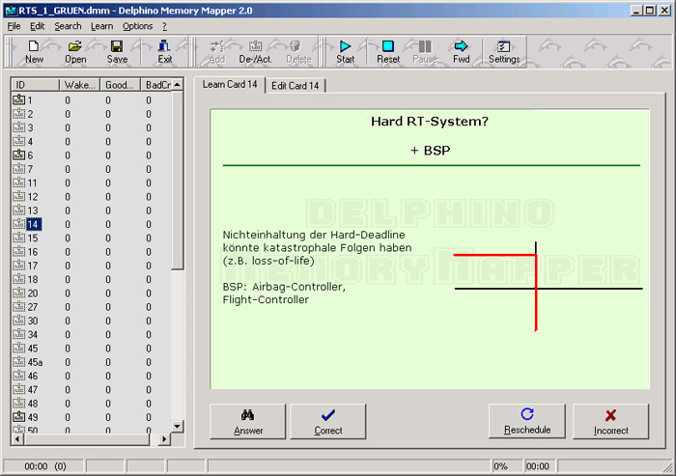This screenshot has width=676, height=476.
Task: Switch to the Edit Card 14 tab
Action: 296,86
